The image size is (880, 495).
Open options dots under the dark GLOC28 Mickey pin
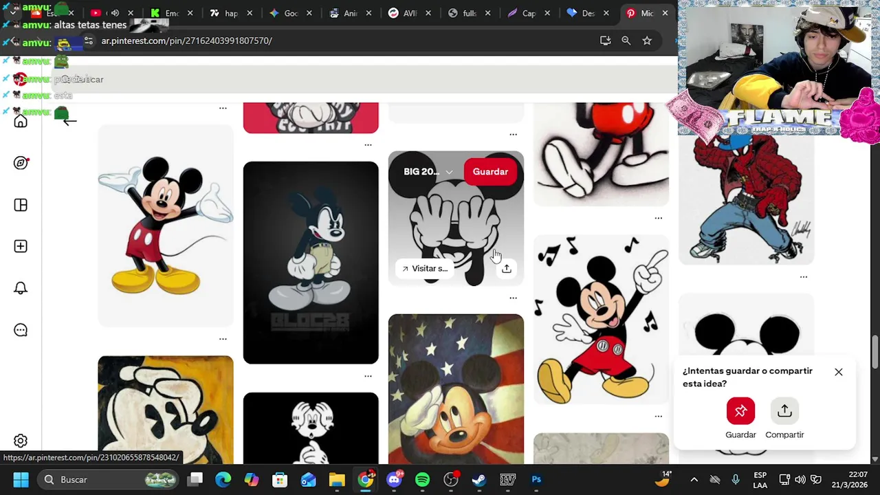368,376
